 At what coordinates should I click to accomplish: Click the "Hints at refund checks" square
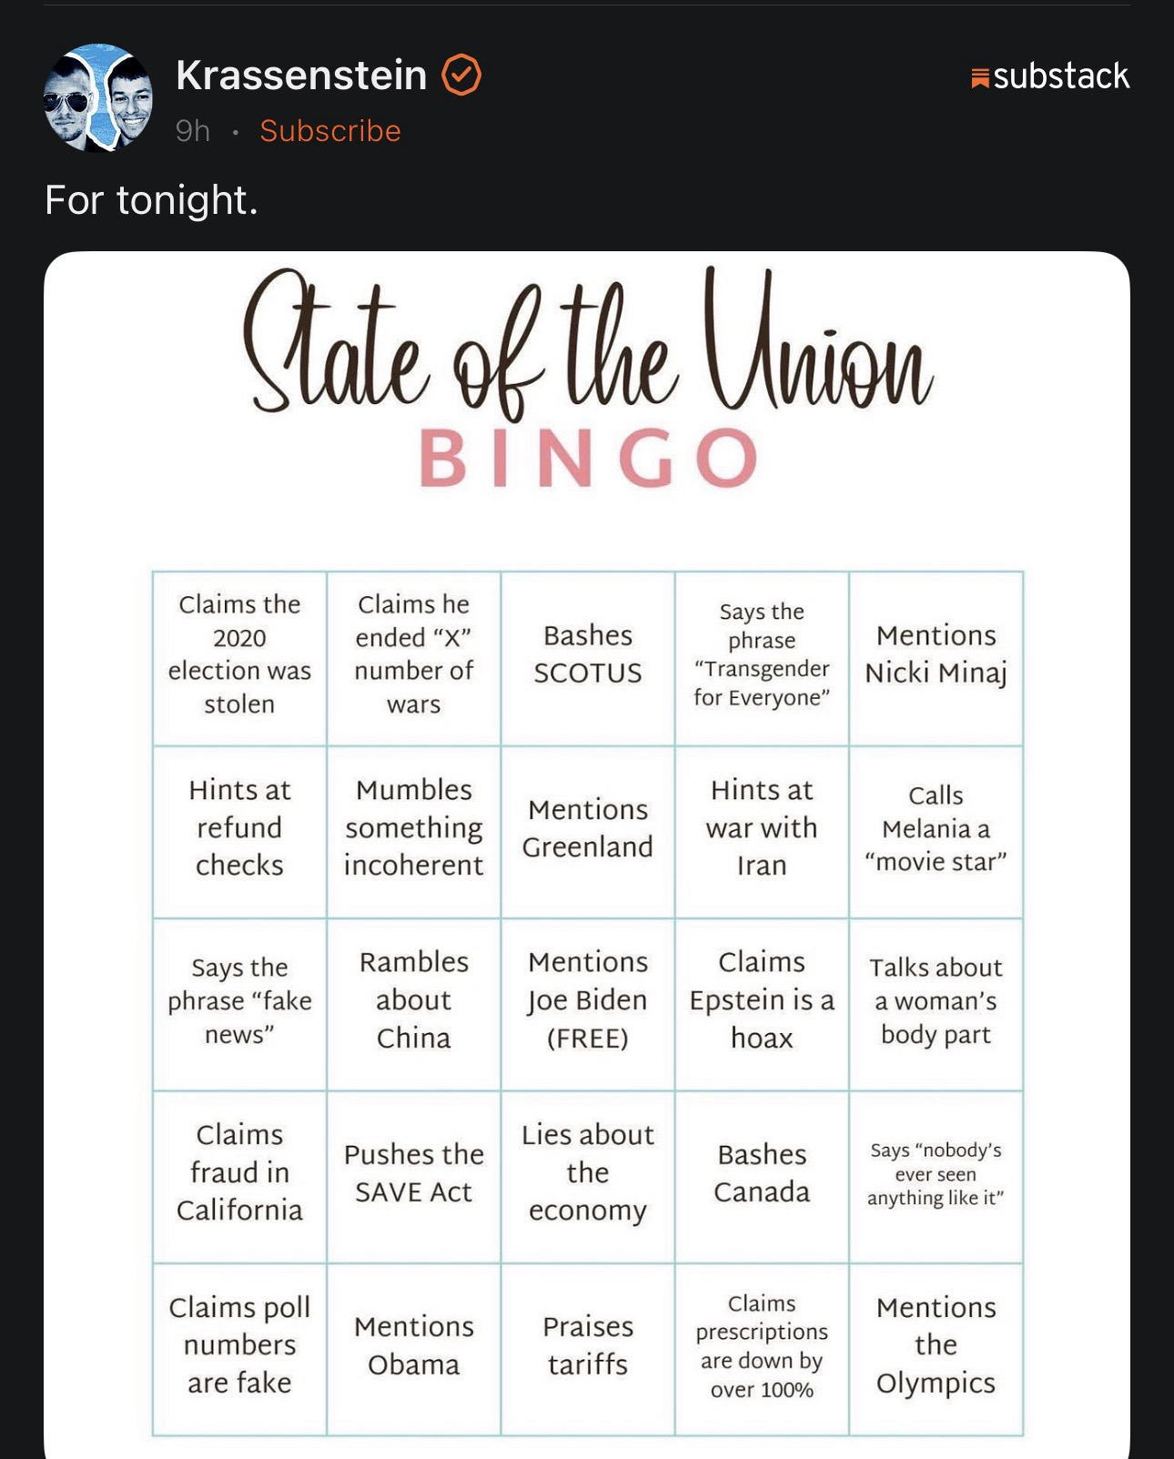[239, 828]
